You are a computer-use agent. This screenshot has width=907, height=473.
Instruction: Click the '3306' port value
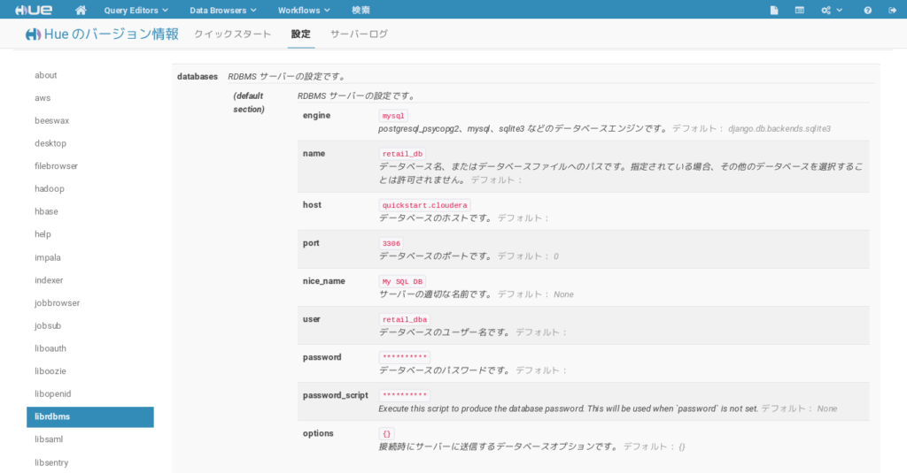point(391,244)
